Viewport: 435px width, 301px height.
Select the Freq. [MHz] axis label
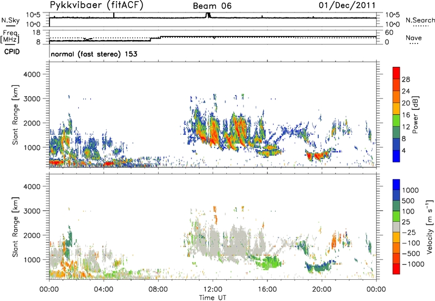[x=10, y=37]
